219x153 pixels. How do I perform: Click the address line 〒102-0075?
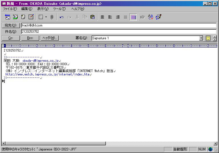pyautogui.click(x=35, y=68)
